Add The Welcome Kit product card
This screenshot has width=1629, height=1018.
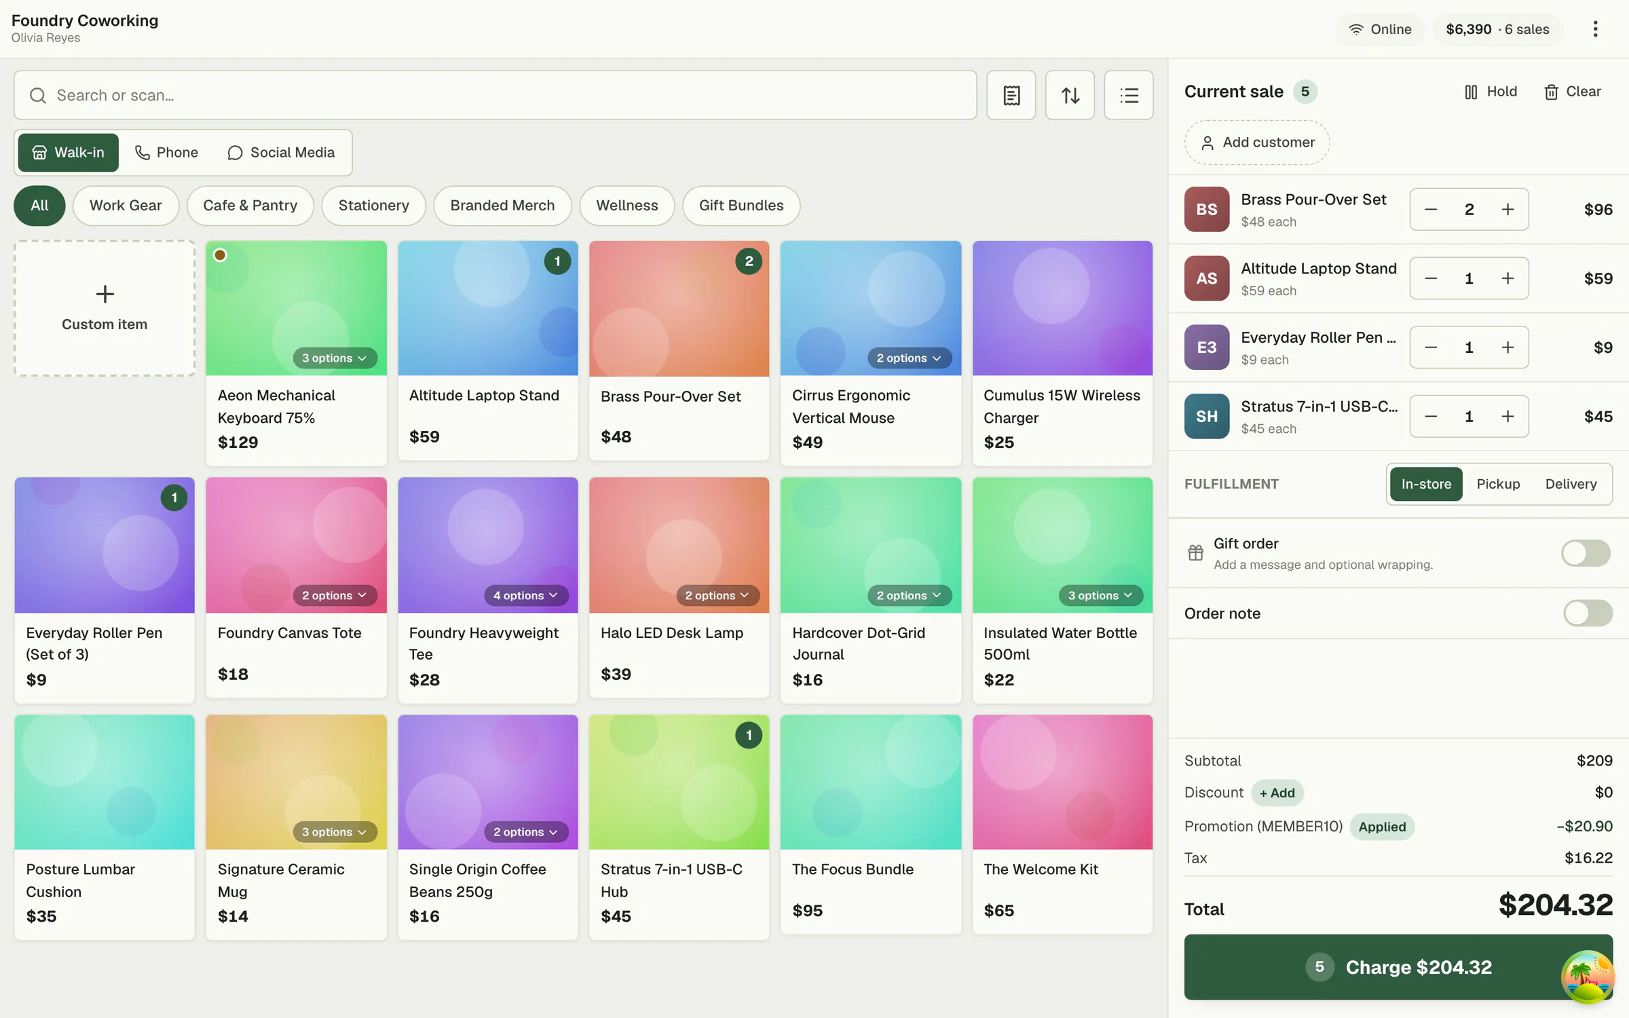pyautogui.click(x=1062, y=825)
